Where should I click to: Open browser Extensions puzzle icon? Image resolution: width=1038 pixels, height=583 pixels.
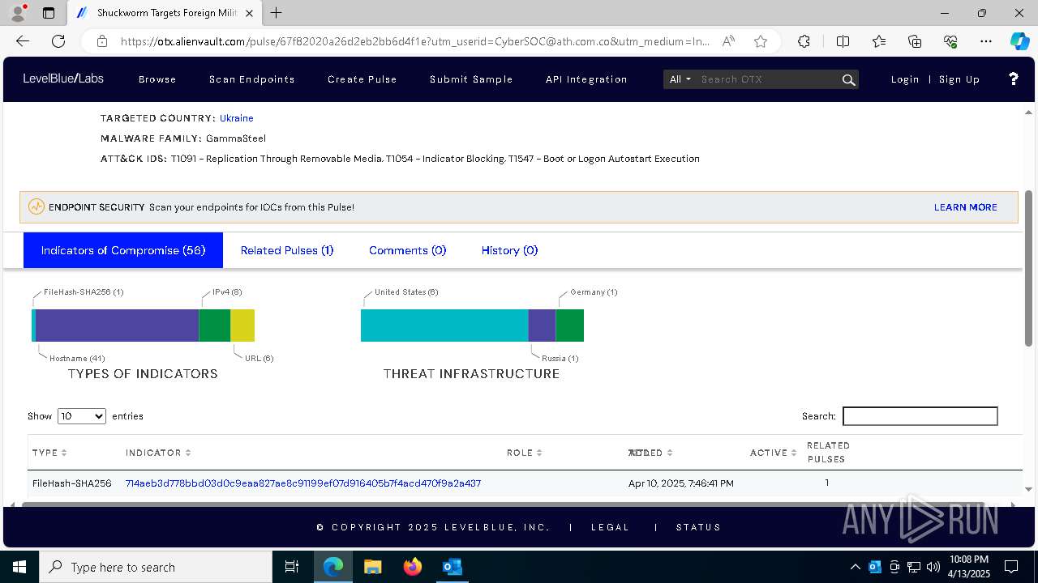coord(804,41)
